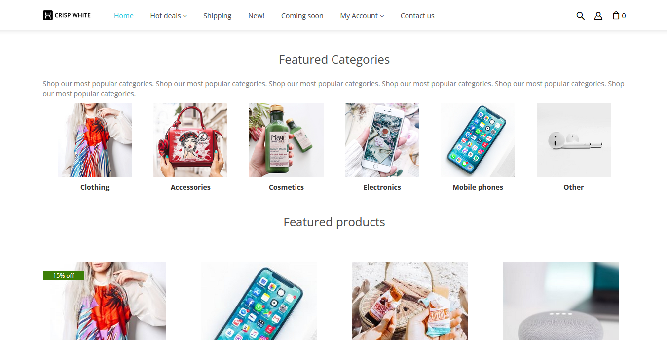
Task: Select the Accessories handbag thumbnail
Action: click(x=190, y=140)
